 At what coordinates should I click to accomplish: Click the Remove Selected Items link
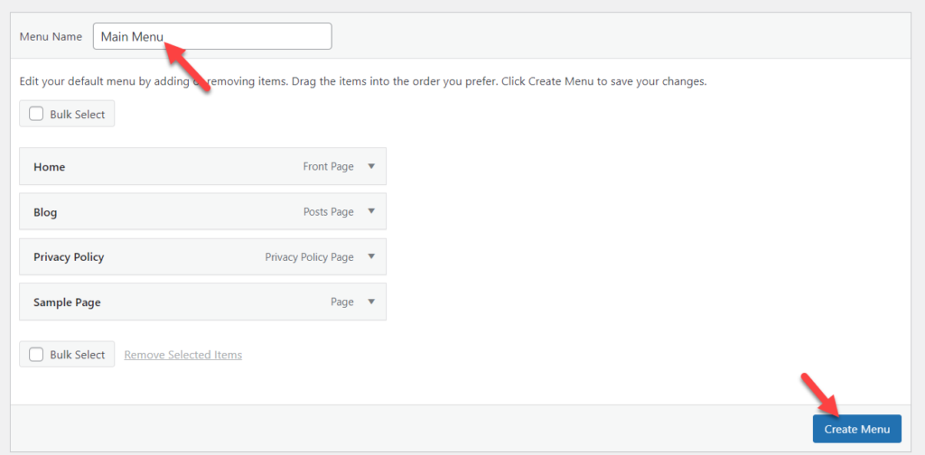(x=182, y=355)
